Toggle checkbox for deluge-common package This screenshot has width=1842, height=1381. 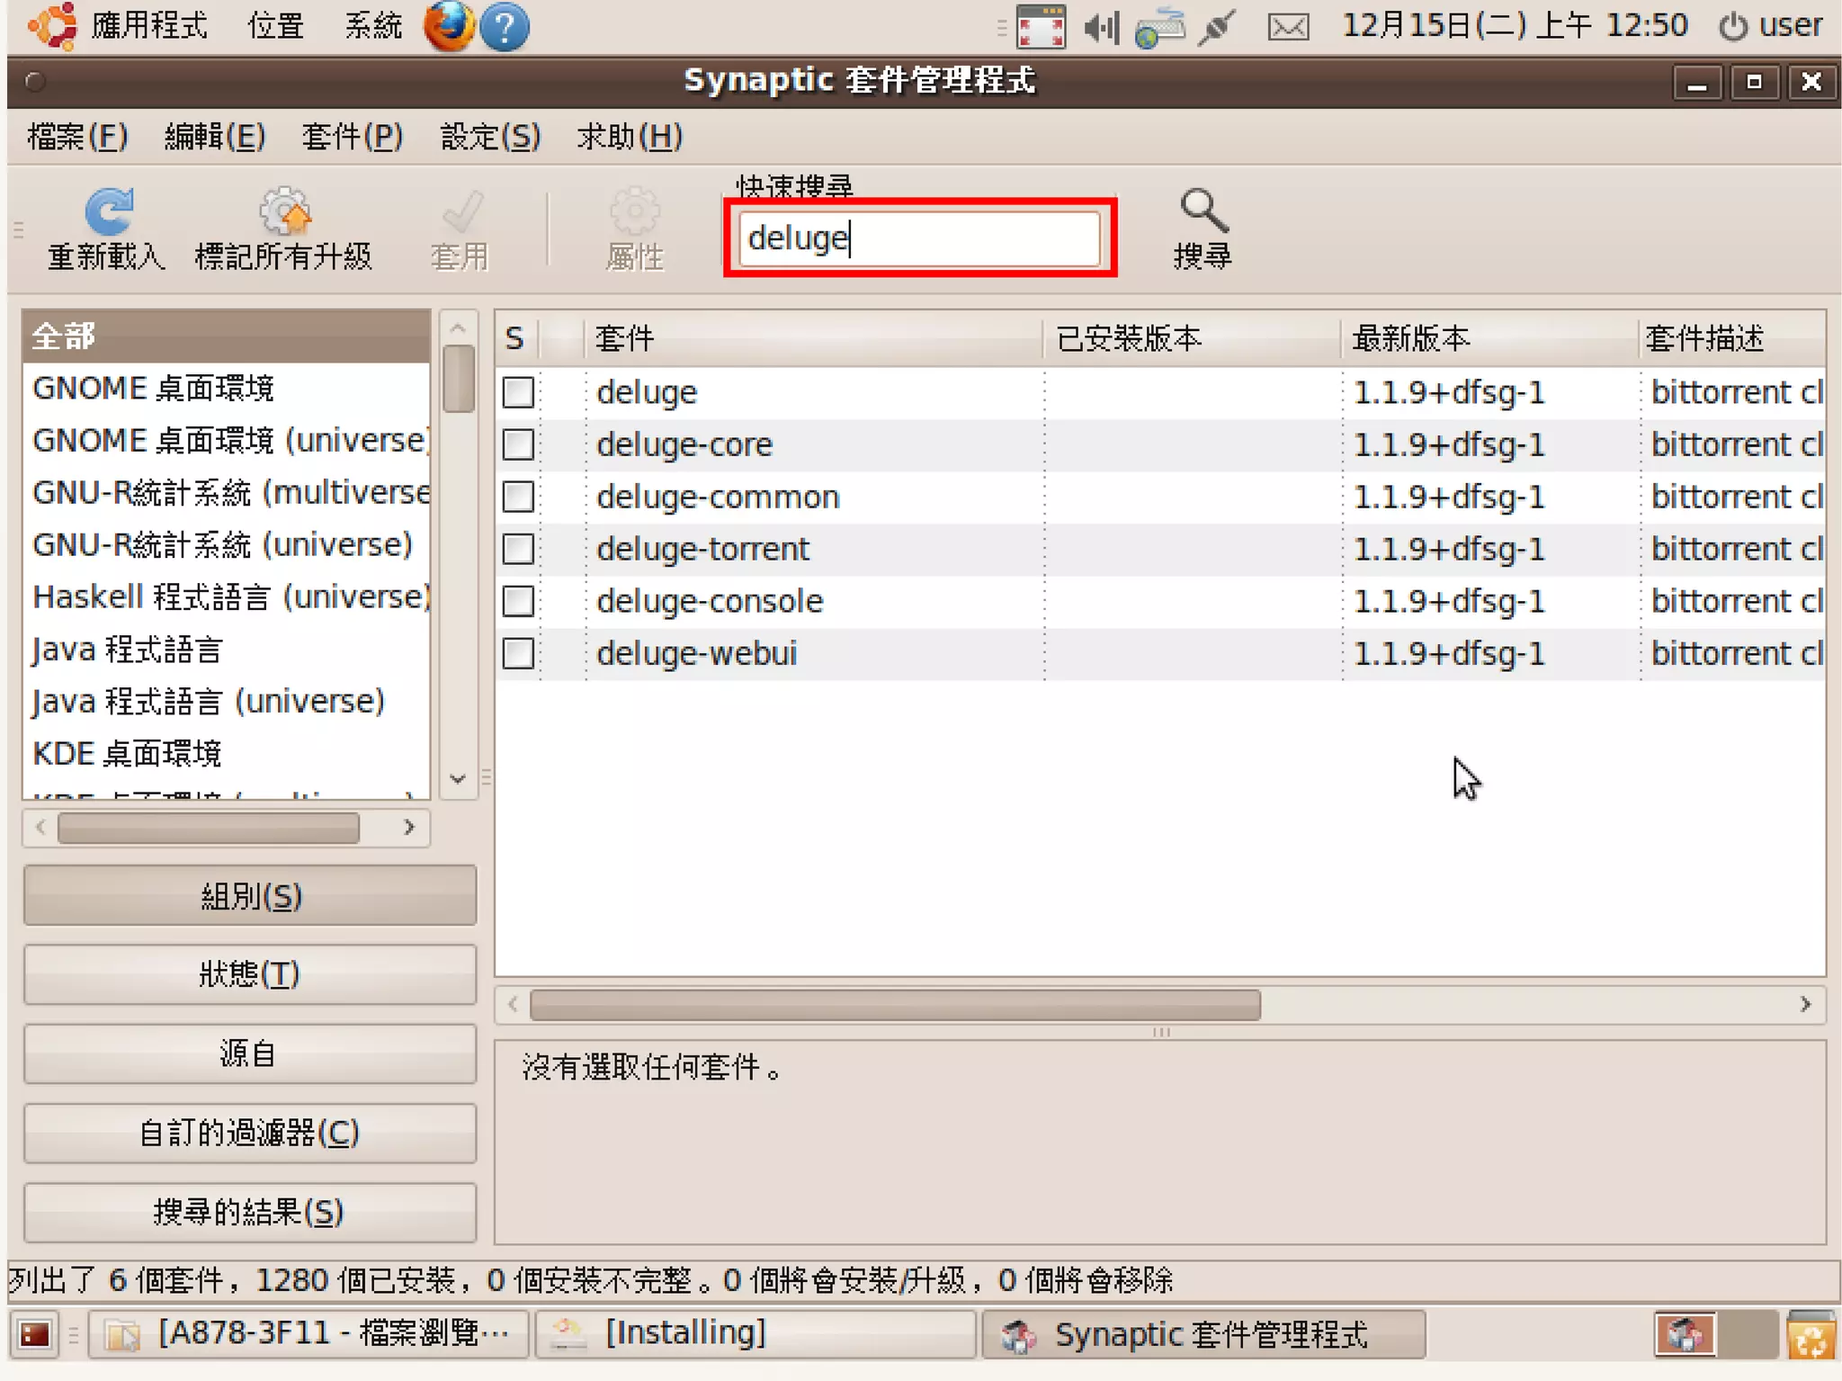[518, 497]
